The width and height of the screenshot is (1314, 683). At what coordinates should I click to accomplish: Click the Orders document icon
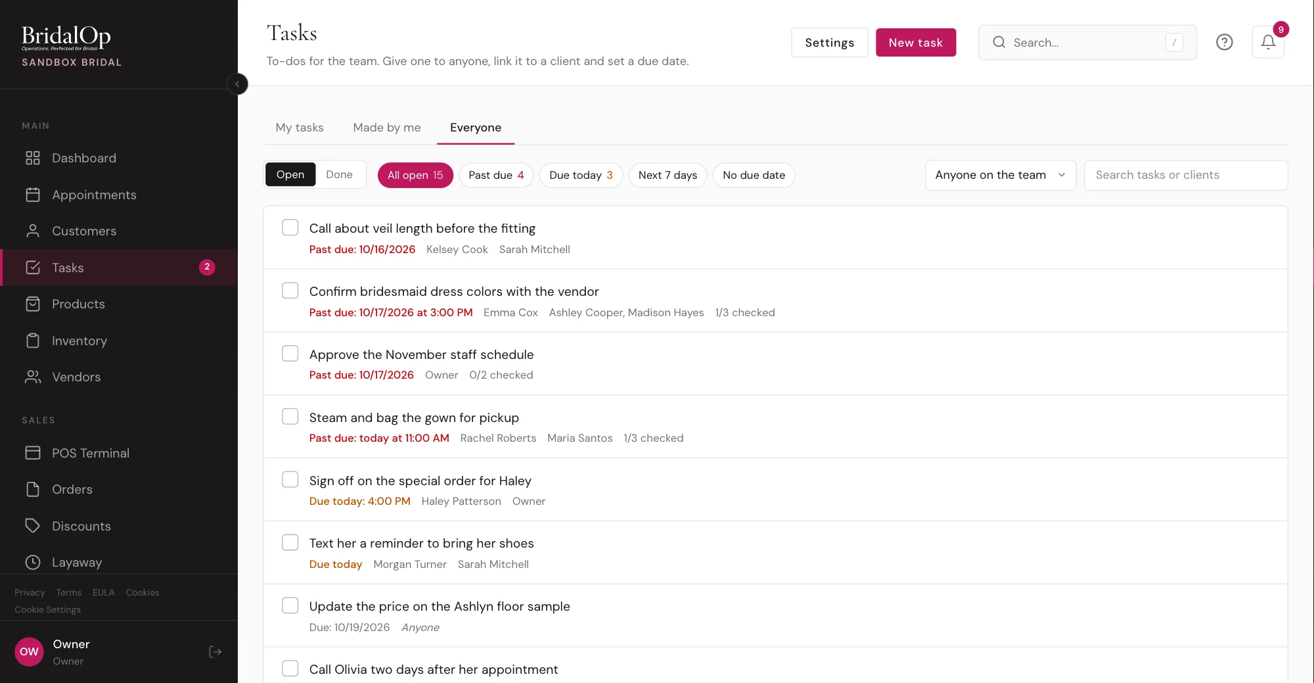click(33, 489)
